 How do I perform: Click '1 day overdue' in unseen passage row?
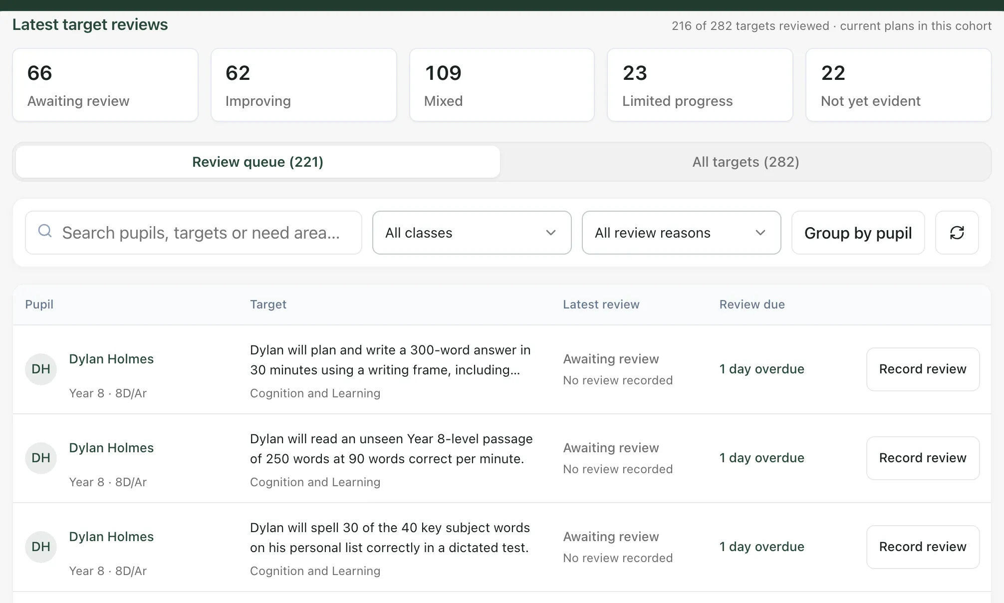761,458
